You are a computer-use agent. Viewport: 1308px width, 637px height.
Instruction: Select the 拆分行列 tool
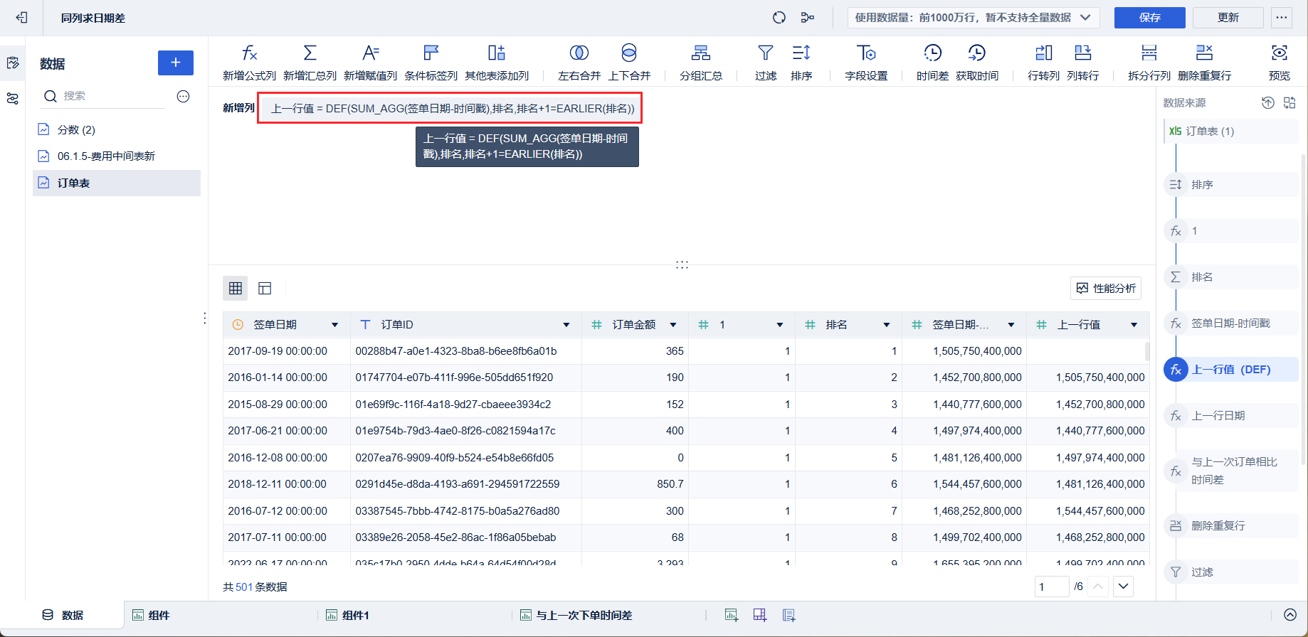1149,63
